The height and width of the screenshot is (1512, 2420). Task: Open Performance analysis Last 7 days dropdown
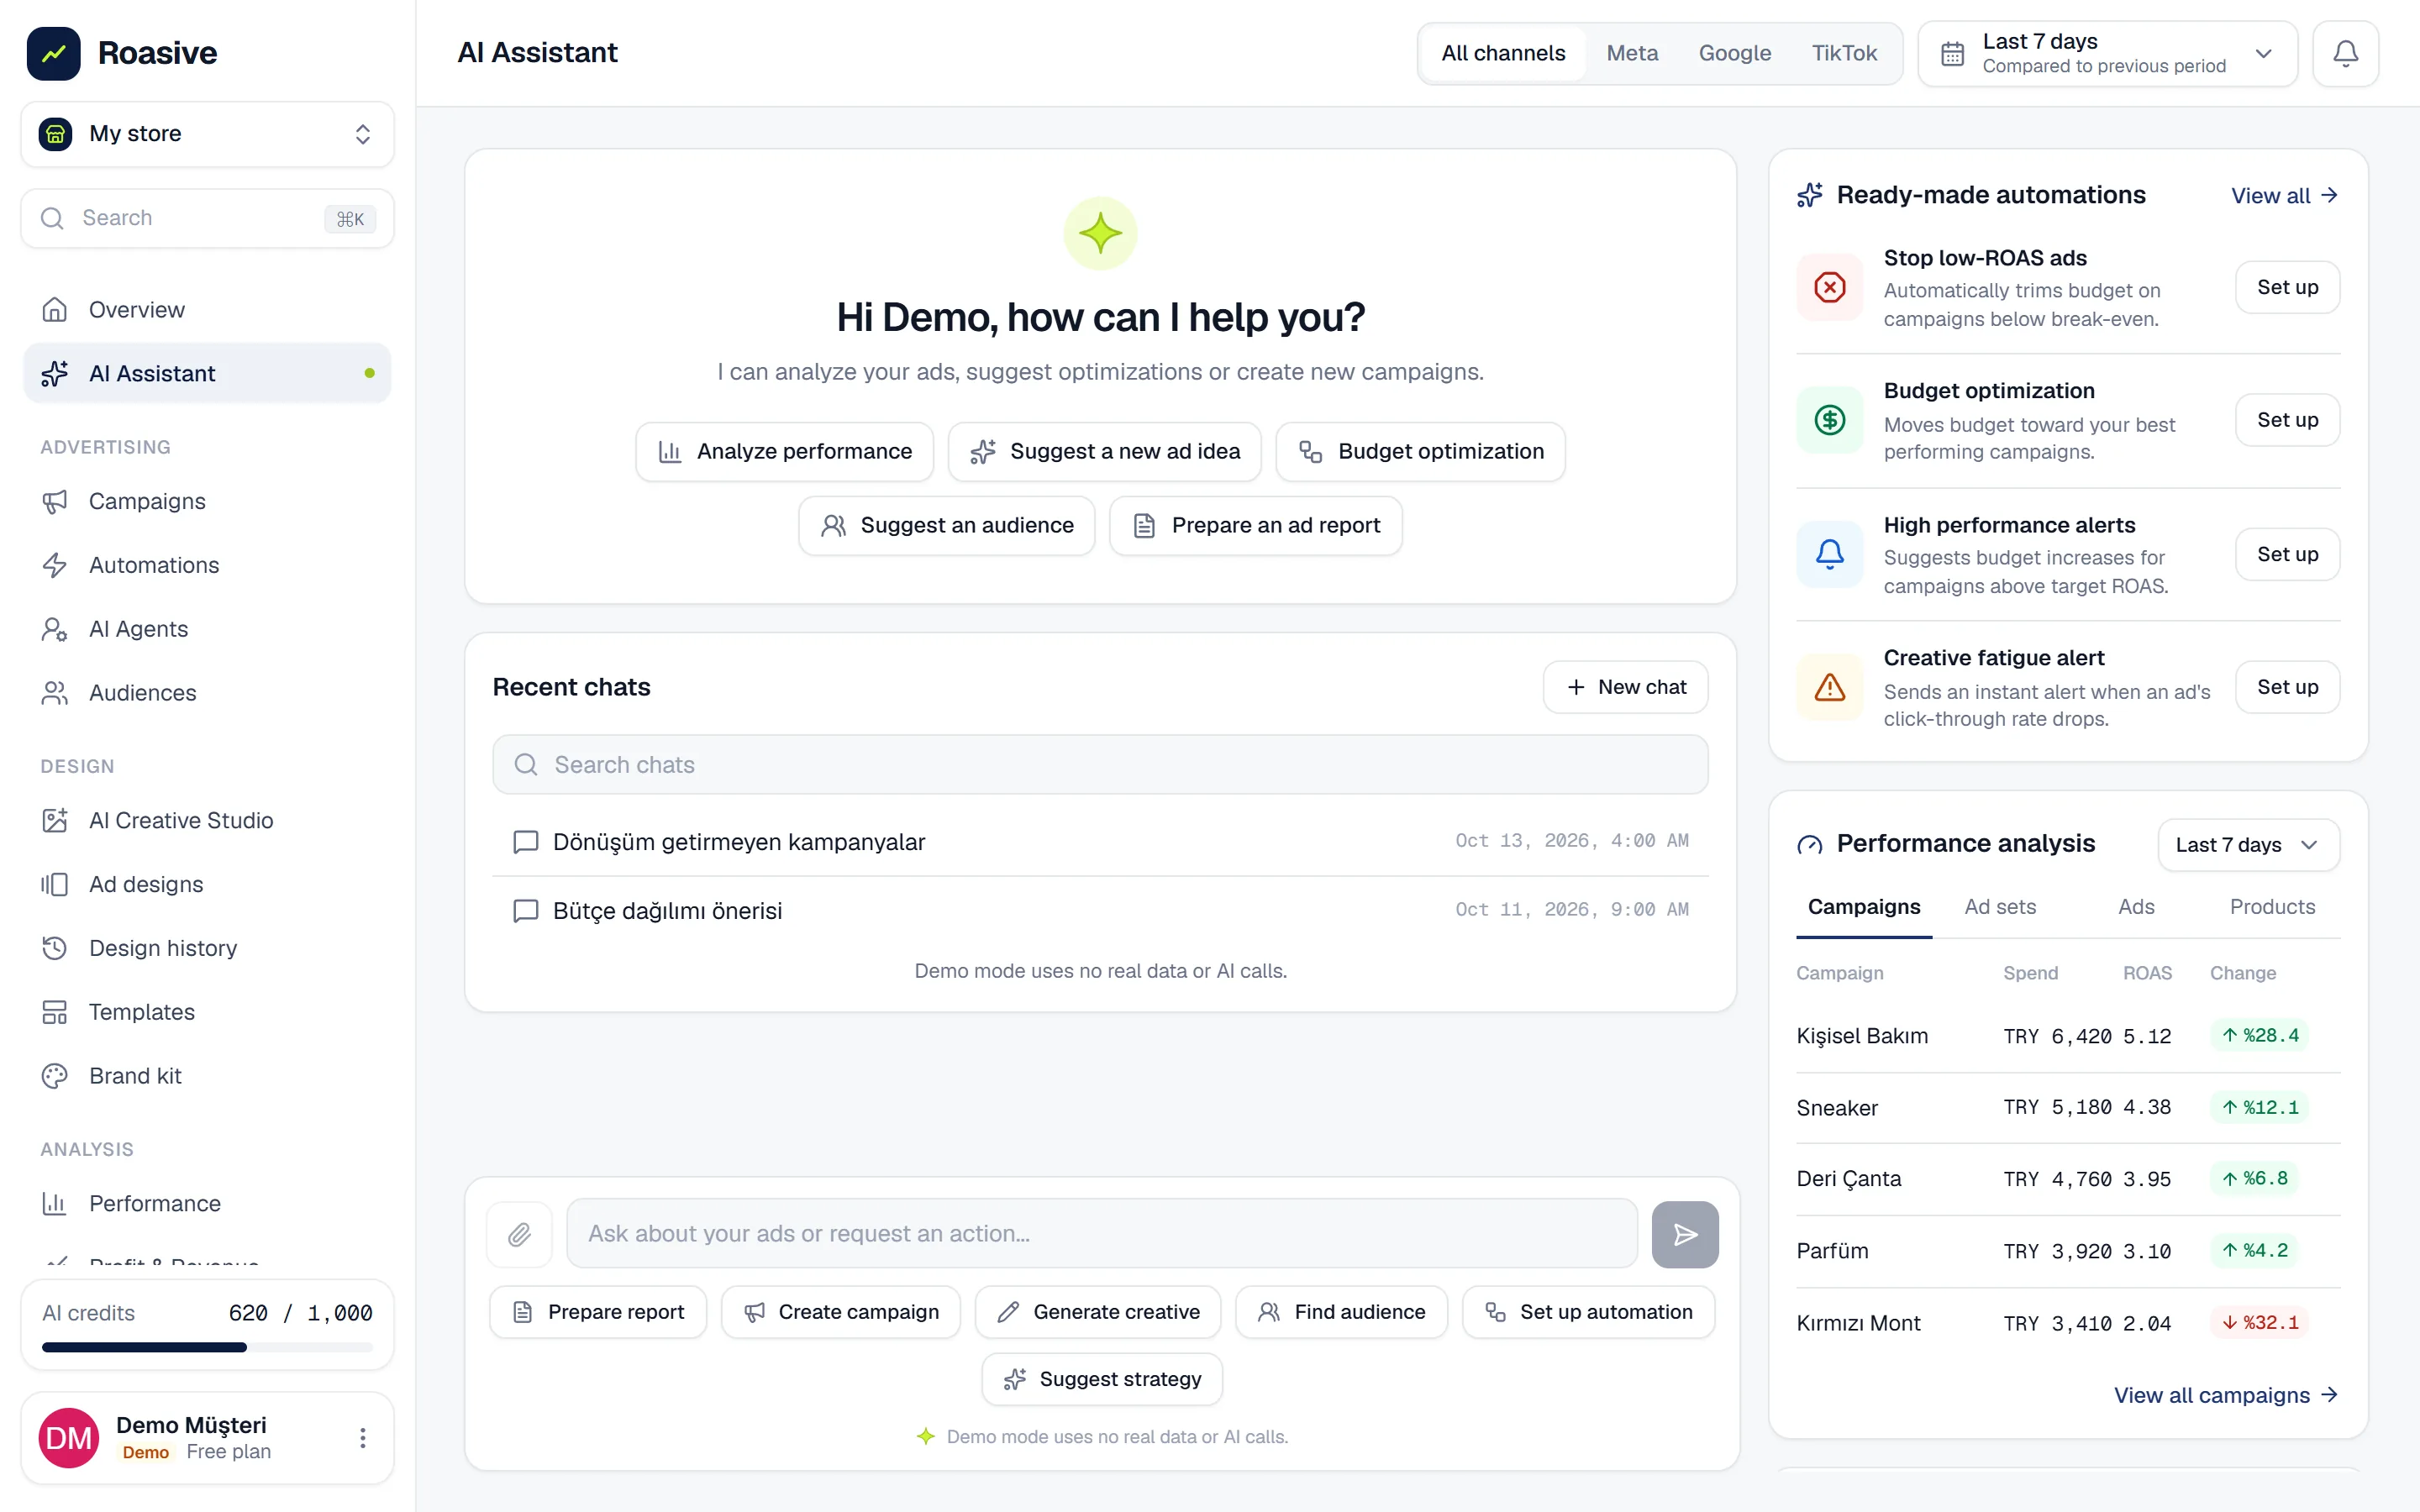[x=2247, y=845]
